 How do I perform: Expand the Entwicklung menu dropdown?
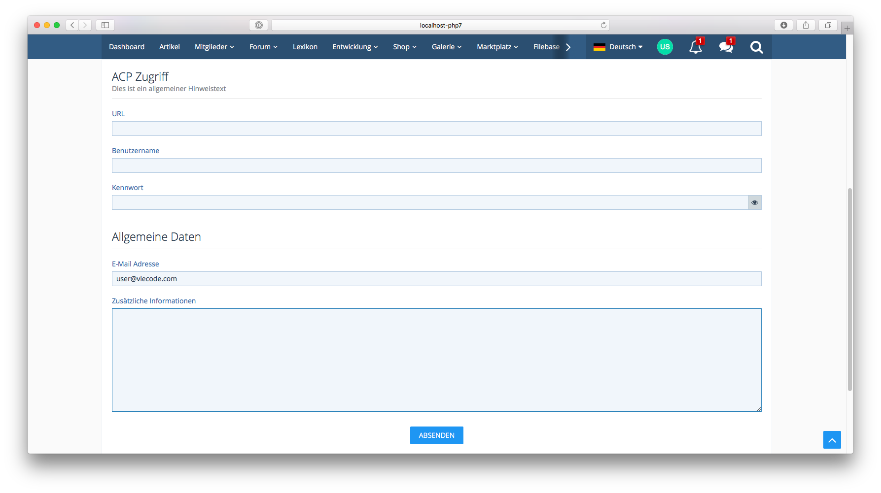pos(355,47)
